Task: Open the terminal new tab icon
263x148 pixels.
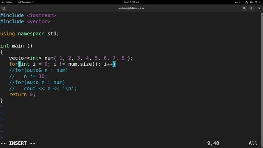Action: 4,8
